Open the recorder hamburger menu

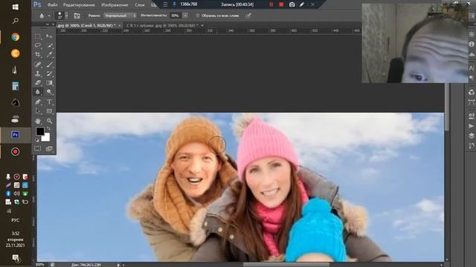pos(165,4)
